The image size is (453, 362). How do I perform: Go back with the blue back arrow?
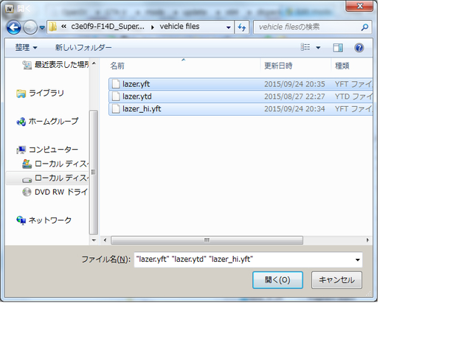point(13,27)
